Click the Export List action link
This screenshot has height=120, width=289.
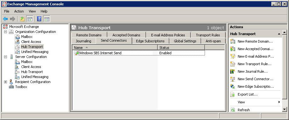tap(247, 95)
